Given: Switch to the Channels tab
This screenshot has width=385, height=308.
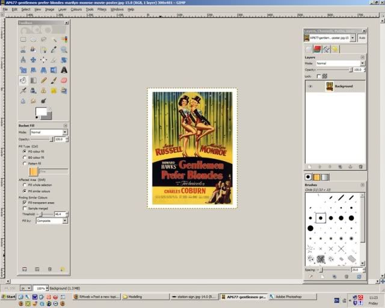Looking at the screenshot, I should click(x=317, y=49).
